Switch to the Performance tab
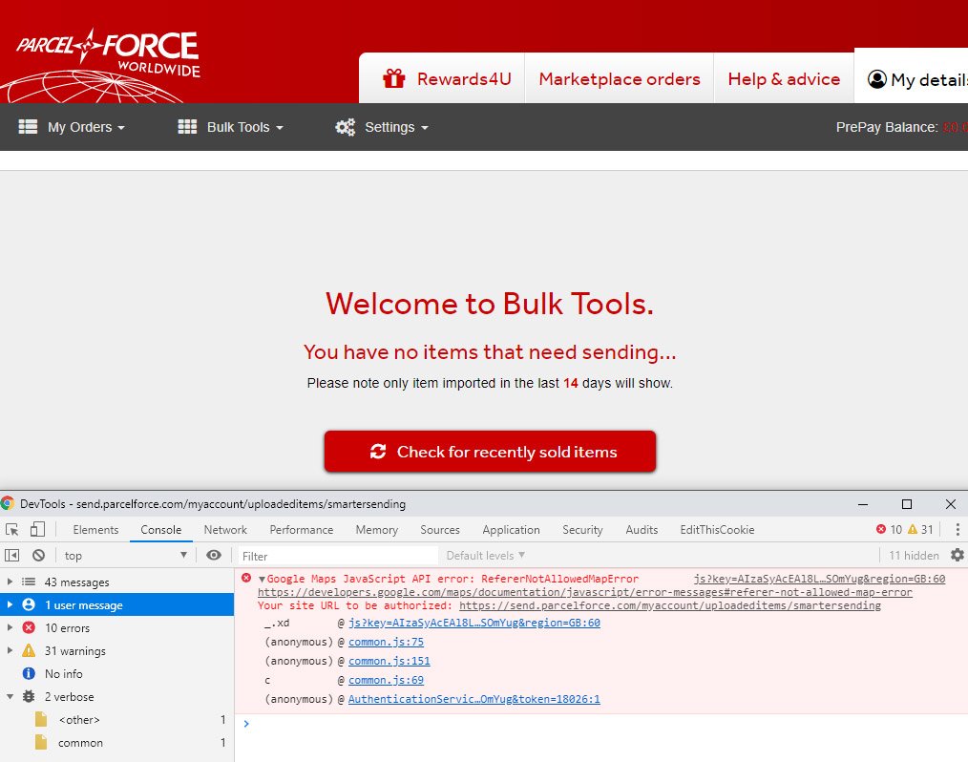The width and height of the screenshot is (968, 762). 302,530
